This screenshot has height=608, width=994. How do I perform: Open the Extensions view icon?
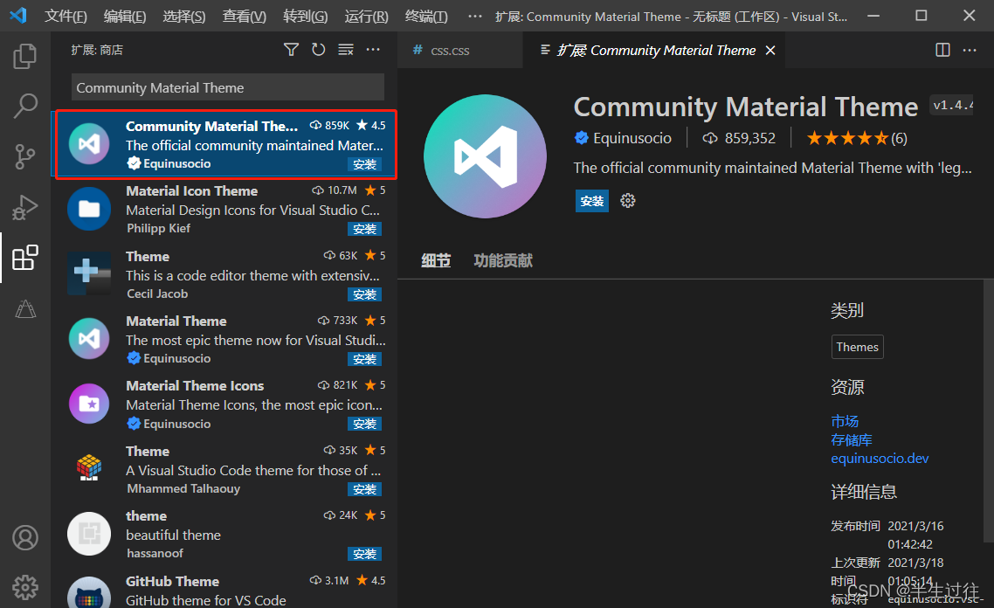(24, 258)
